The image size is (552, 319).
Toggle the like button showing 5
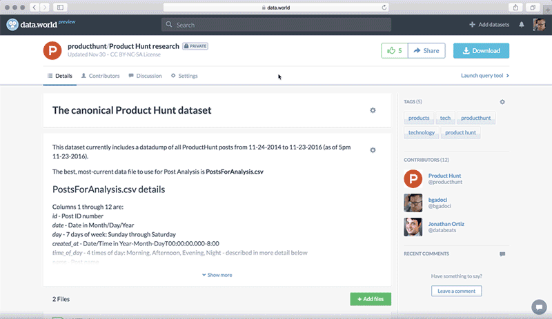pyautogui.click(x=394, y=50)
